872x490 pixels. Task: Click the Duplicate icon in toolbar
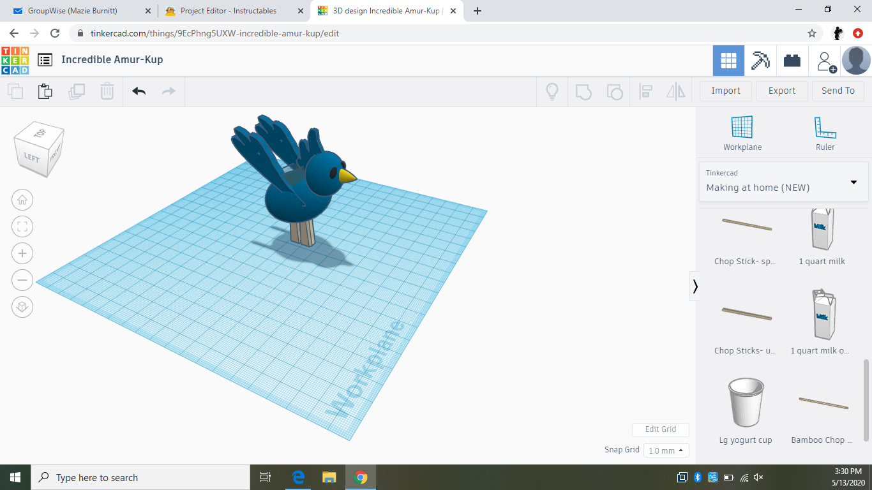pos(77,91)
